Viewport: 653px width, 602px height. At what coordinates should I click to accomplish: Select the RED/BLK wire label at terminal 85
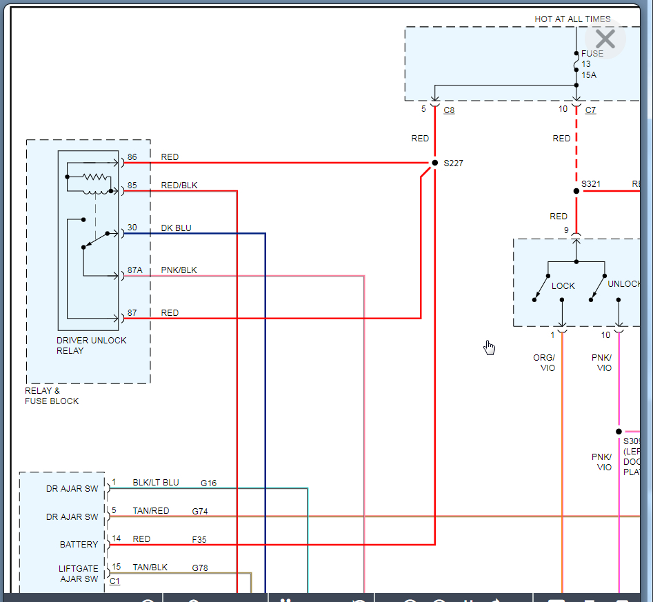pos(179,185)
